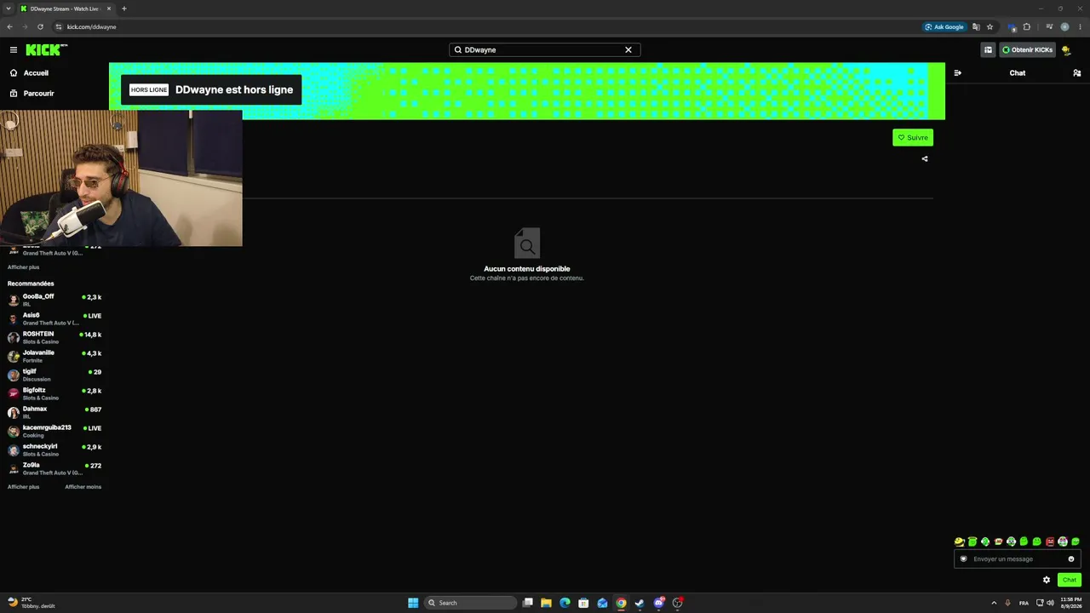
Task: Open the volume speaker tray icon
Action: pos(1050,603)
